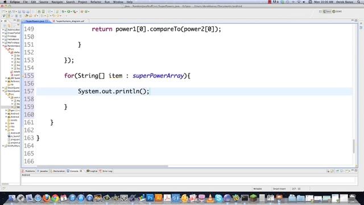The height and width of the screenshot is (205, 364).
Task: Open Terminal from the Dock
Action: pos(245,198)
